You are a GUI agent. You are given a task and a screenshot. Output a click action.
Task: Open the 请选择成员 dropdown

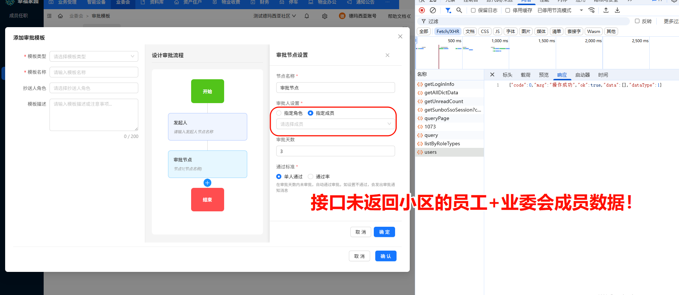pos(335,124)
